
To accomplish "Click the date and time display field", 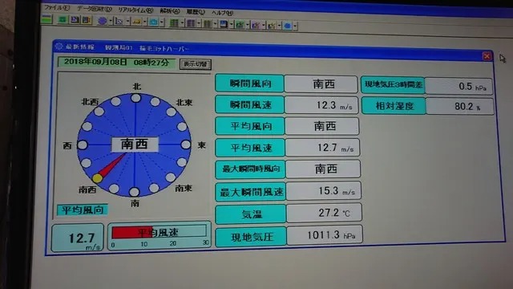I will [116, 63].
